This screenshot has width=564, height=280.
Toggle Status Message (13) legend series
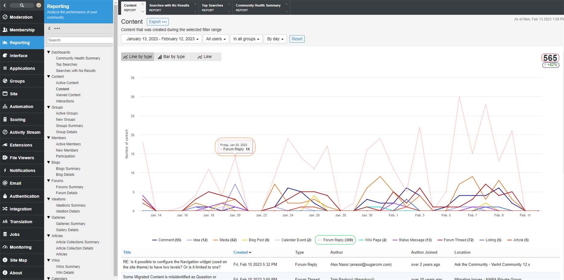412,240
